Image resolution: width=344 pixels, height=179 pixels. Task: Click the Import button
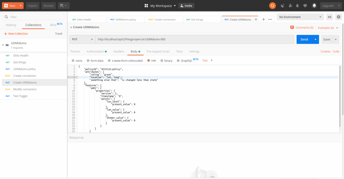point(33,6)
